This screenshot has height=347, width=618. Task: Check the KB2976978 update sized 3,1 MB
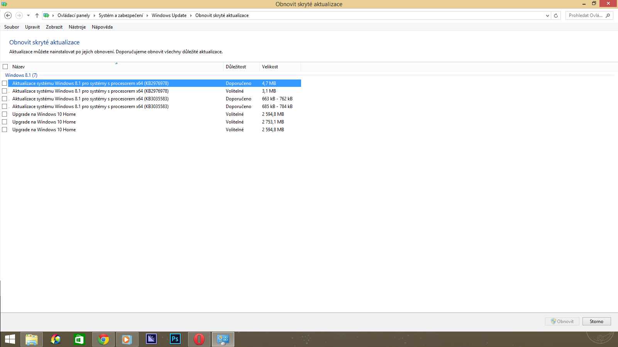coord(5,91)
